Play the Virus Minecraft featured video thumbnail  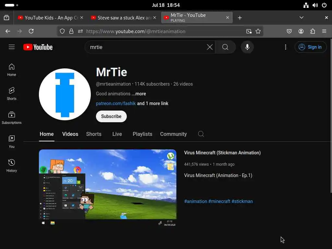(108, 188)
